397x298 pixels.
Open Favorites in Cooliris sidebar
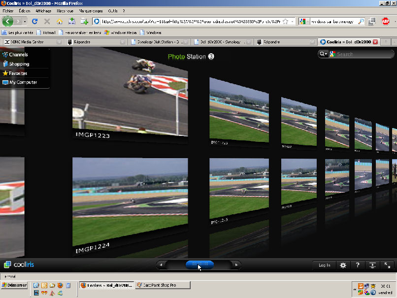point(15,73)
